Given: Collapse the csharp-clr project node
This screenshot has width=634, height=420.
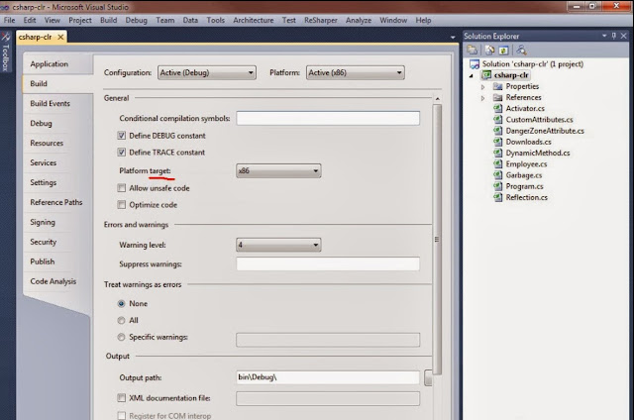Looking at the screenshot, I should [x=472, y=75].
